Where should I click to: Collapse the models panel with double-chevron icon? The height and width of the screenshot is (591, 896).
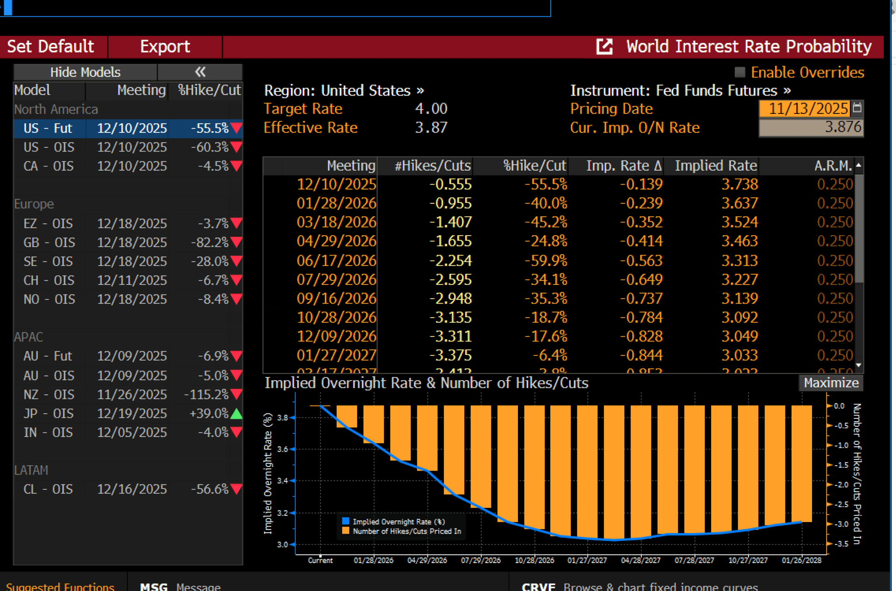click(200, 72)
